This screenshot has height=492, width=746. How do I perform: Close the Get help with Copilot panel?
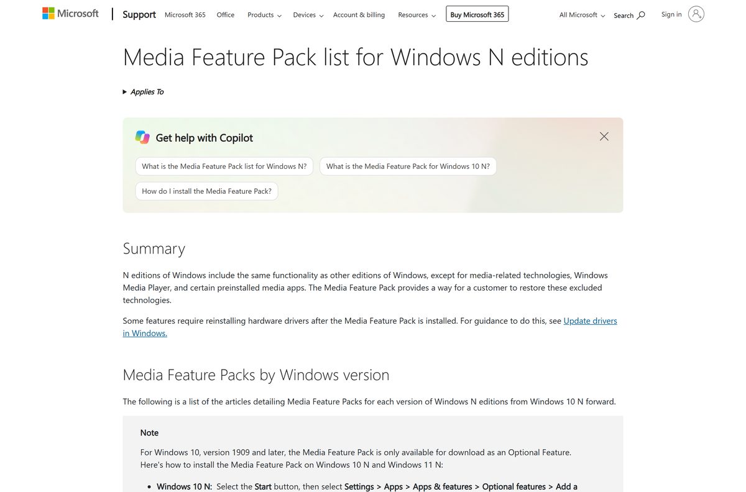pos(604,136)
